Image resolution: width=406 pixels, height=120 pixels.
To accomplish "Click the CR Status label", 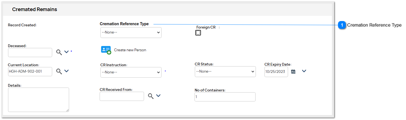I will (204, 64).
